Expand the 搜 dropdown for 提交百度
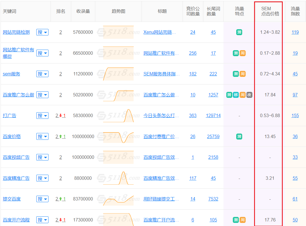The width and height of the screenshot is (306, 226). pos(42,199)
